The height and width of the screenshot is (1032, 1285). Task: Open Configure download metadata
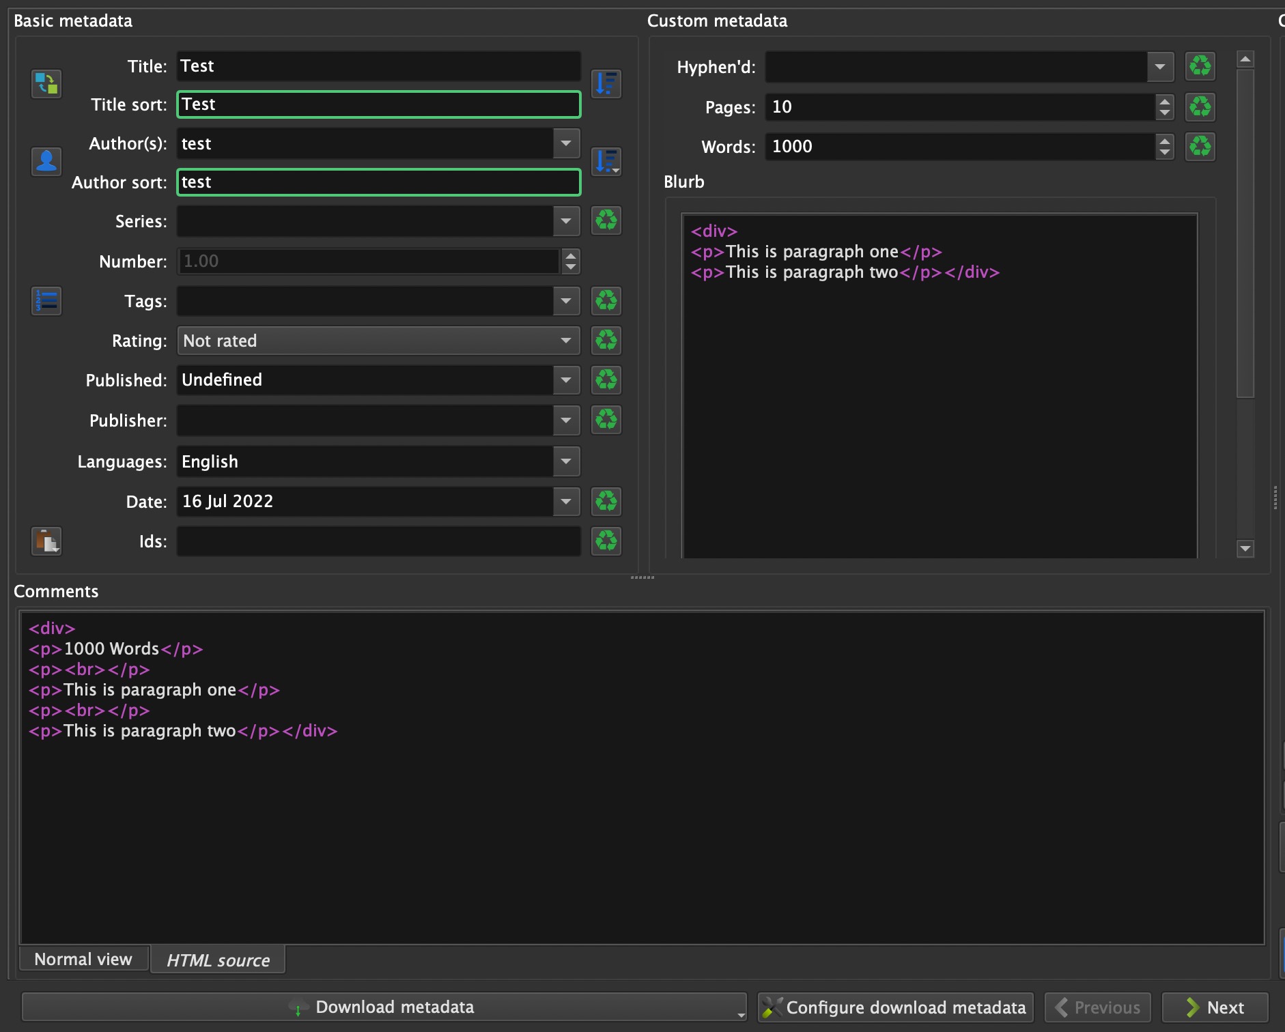tap(895, 1007)
